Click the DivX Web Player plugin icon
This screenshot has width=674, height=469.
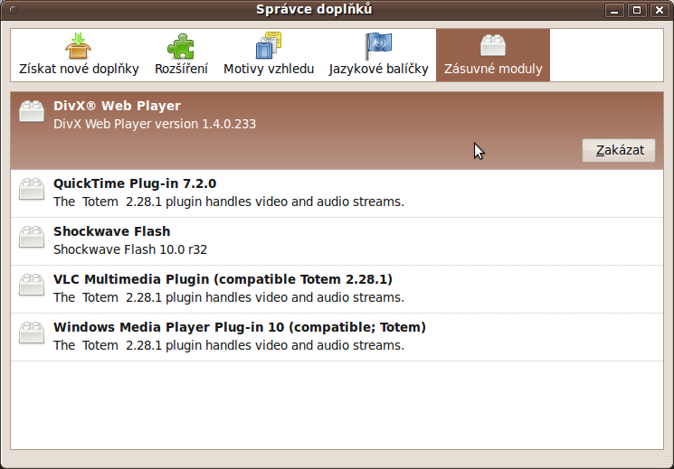[32, 111]
